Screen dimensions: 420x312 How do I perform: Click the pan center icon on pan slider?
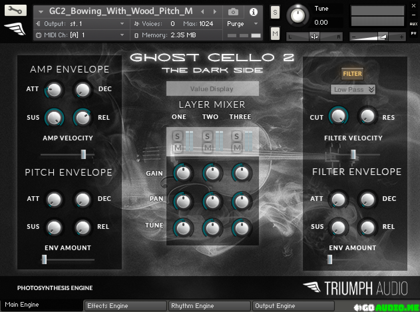(x=315, y=37)
